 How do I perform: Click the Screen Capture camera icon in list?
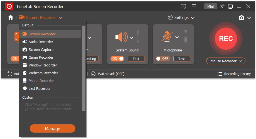click(25, 49)
